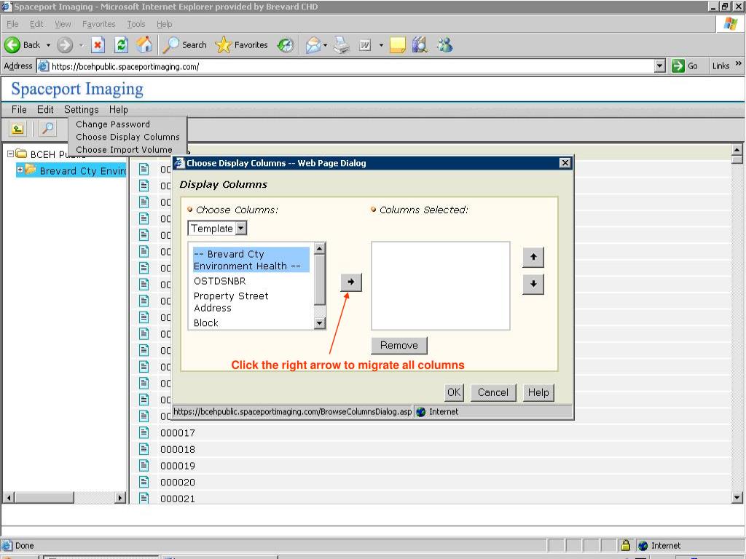Click OK in the Display Columns dialog
The width and height of the screenshot is (746, 559).
(x=454, y=392)
